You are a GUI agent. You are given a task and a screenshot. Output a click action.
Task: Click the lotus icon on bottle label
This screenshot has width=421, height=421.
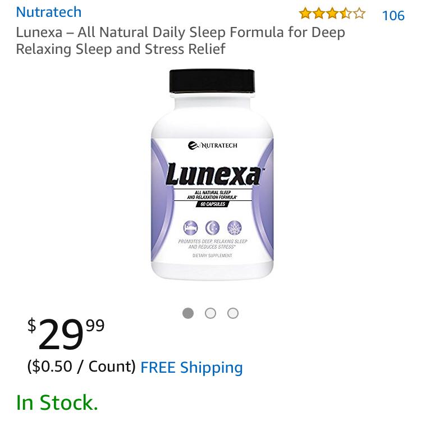pos(235,228)
